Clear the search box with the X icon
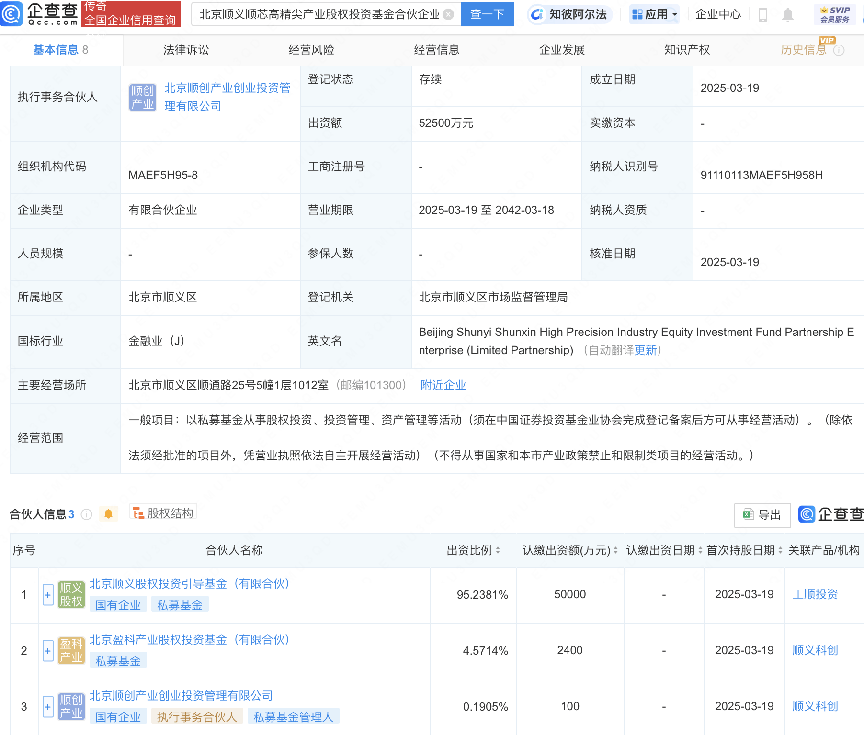Screen dimensions: 864x735 coord(448,14)
